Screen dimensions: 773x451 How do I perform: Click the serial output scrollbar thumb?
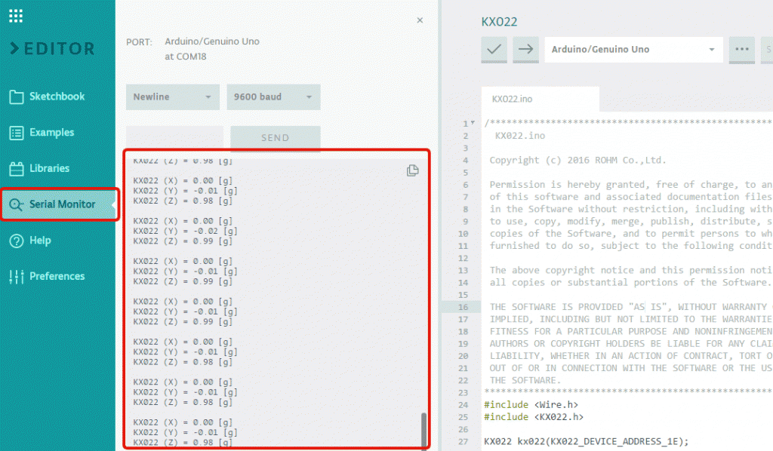pyautogui.click(x=423, y=428)
